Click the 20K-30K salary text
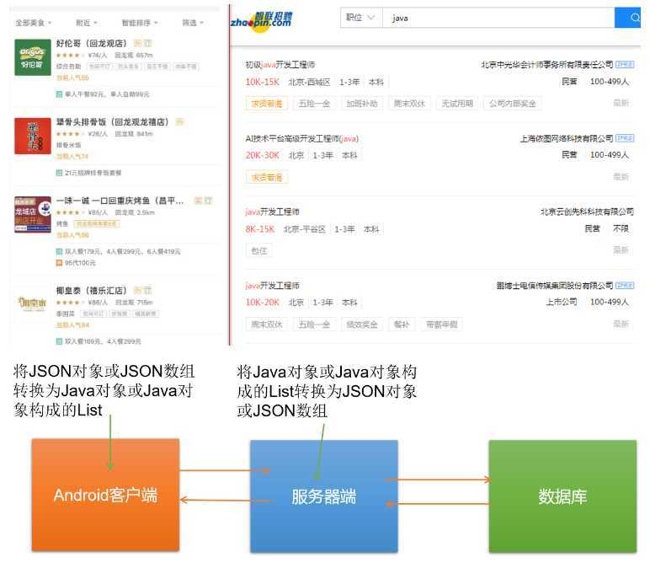650x563 pixels. click(263, 155)
